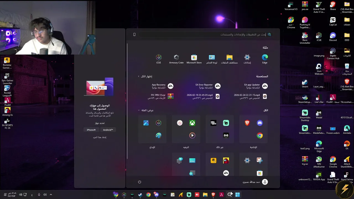Click volume speaker icon in tray
Viewport: 354px width, 199px height.
point(45,195)
